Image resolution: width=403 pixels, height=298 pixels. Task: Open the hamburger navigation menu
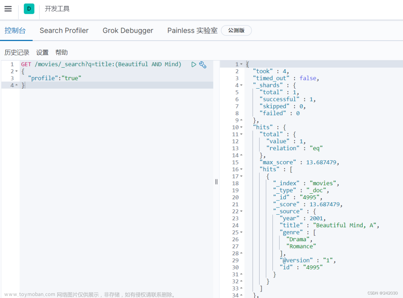pyautogui.click(x=8, y=9)
